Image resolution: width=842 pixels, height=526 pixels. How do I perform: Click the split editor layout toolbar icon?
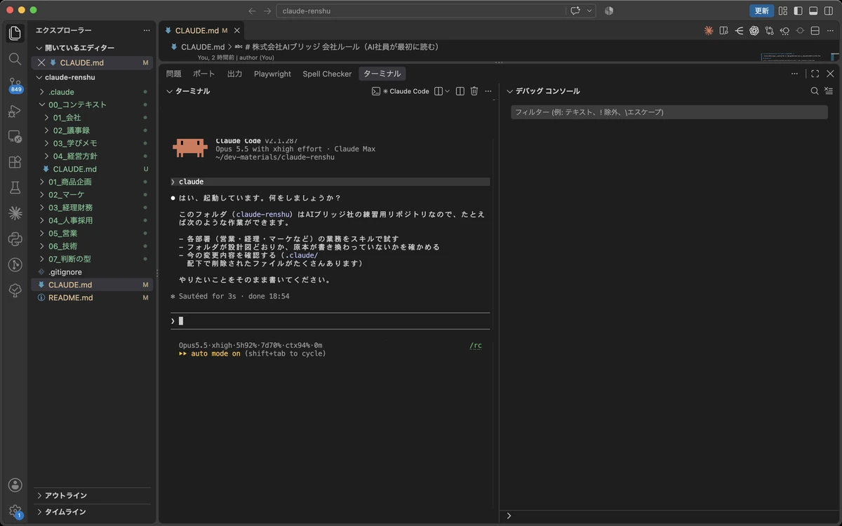tap(815, 31)
